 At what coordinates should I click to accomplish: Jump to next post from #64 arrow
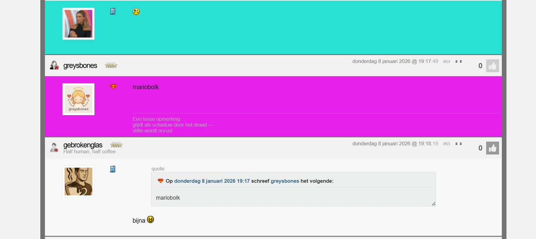coord(461,61)
